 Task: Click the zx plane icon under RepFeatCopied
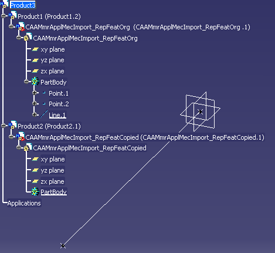tap(35, 181)
